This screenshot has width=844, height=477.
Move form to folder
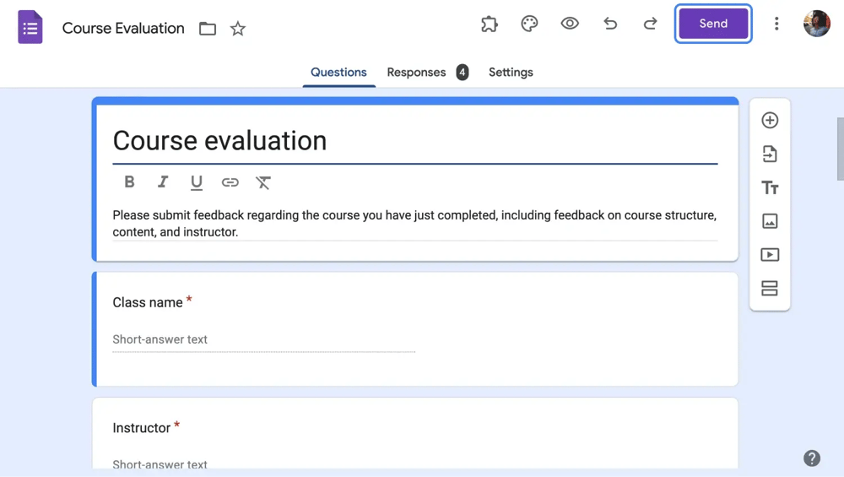pos(208,29)
